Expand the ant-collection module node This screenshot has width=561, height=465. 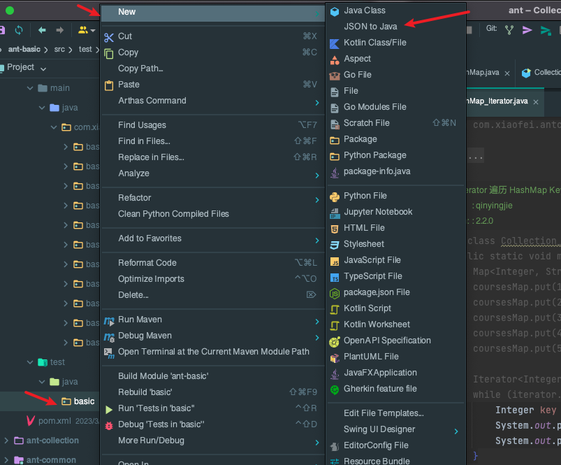6,441
